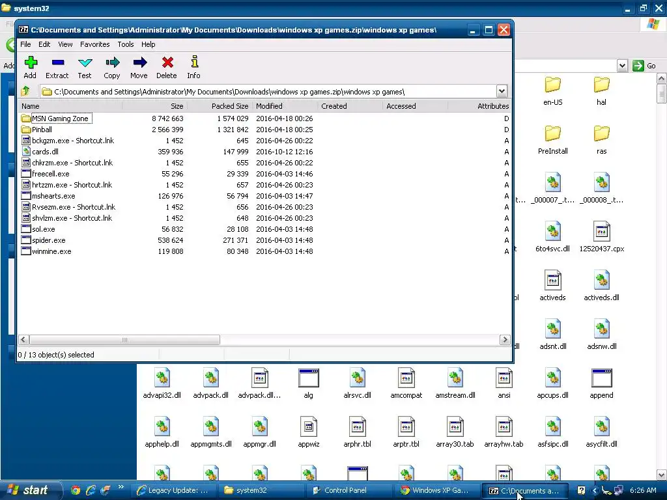Expand the 7-Zip path dropdown arrow

click(x=502, y=91)
